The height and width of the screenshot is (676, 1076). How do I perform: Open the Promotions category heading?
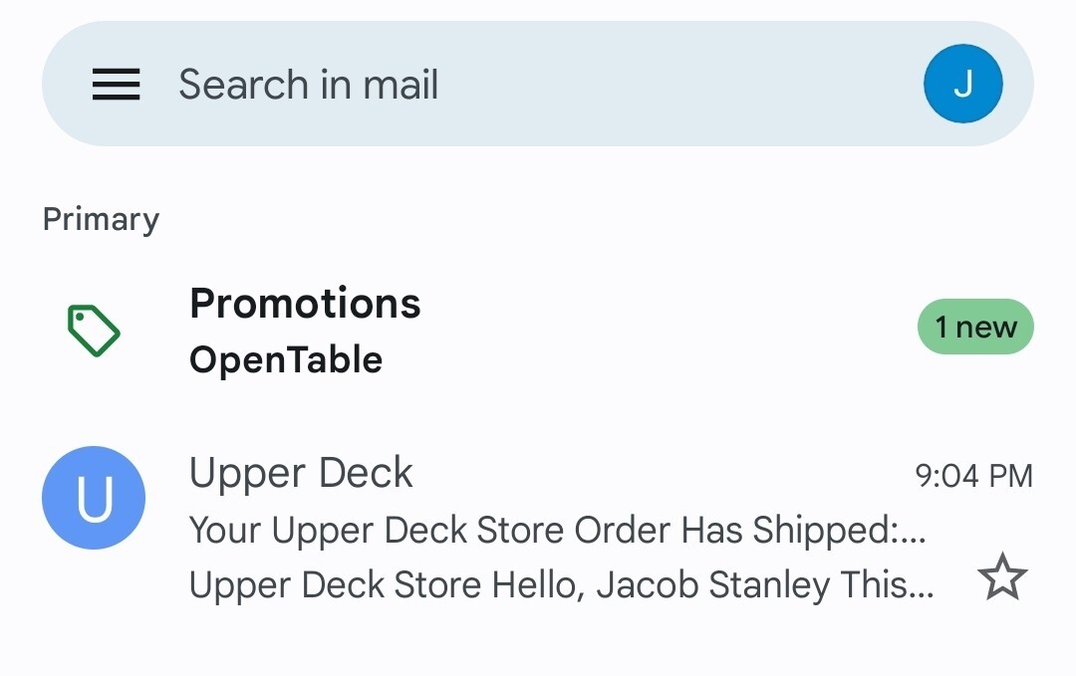click(x=305, y=304)
